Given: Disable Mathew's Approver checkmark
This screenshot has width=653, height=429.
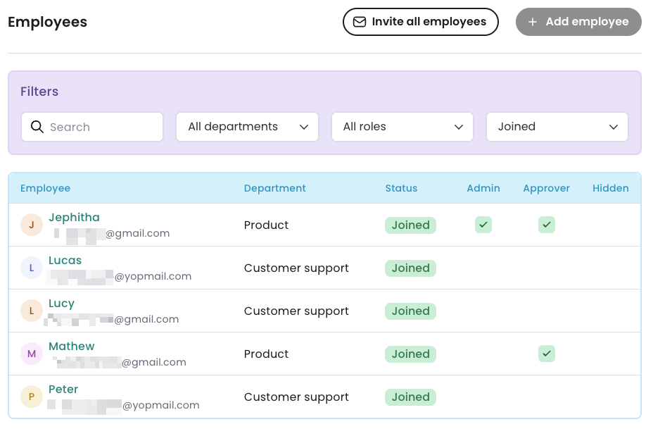Looking at the screenshot, I should tap(547, 354).
